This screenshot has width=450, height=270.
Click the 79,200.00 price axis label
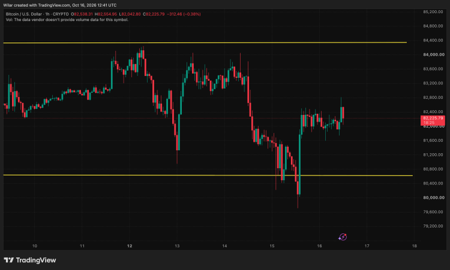click(433, 226)
